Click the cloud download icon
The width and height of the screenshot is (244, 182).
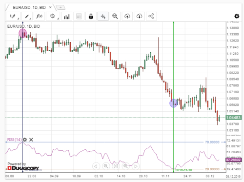(139, 16)
